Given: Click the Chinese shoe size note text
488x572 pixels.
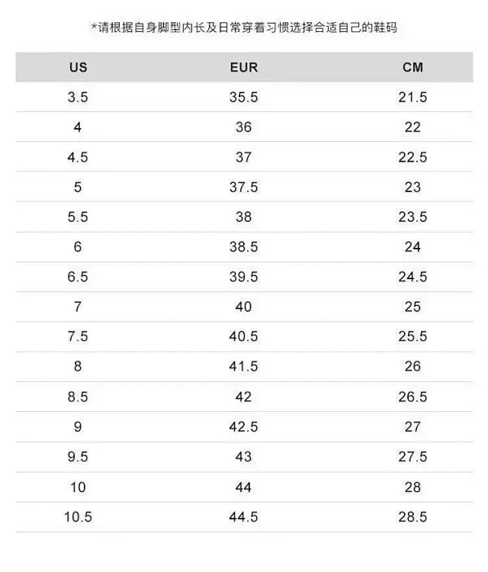Looking at the screenshot, I should 244,27.
